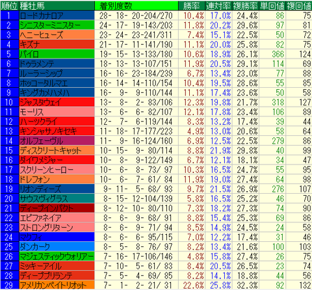Click the 着別度数 column header
312x290 pixels.
[x=136, y=6]
